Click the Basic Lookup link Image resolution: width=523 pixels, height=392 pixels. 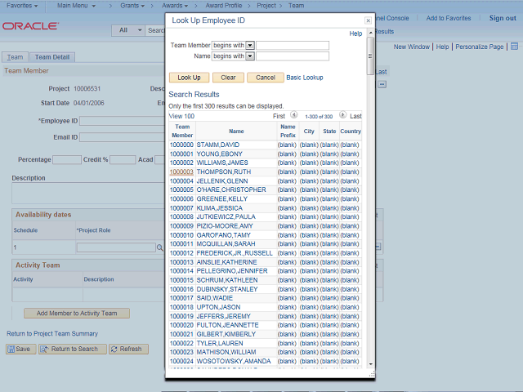click(305, 78)
